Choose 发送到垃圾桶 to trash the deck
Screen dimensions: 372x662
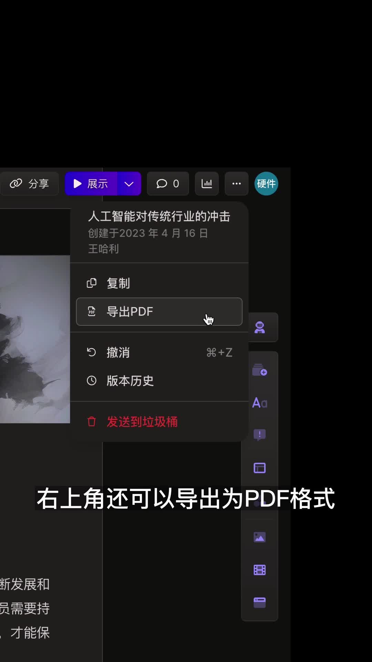click(x=142, y=422)
